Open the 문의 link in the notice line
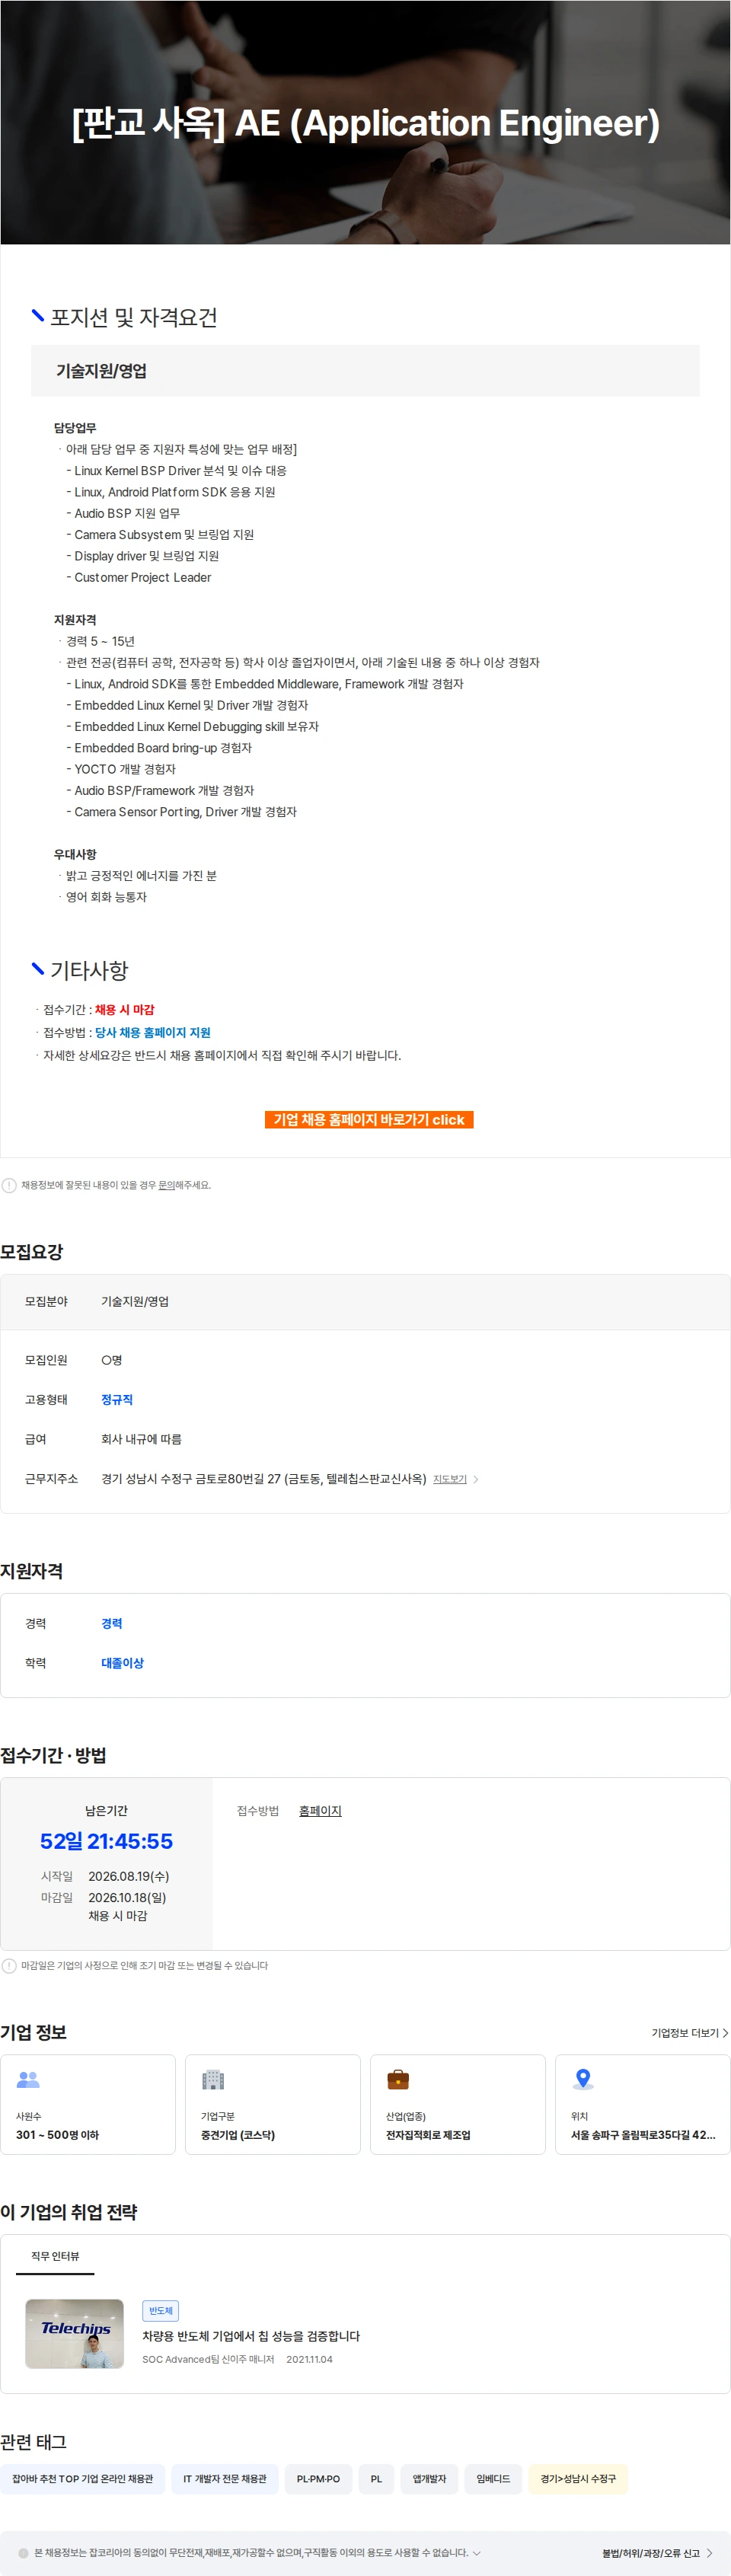The height and width of the screenshot is (2576, 731). (166, 1185)
